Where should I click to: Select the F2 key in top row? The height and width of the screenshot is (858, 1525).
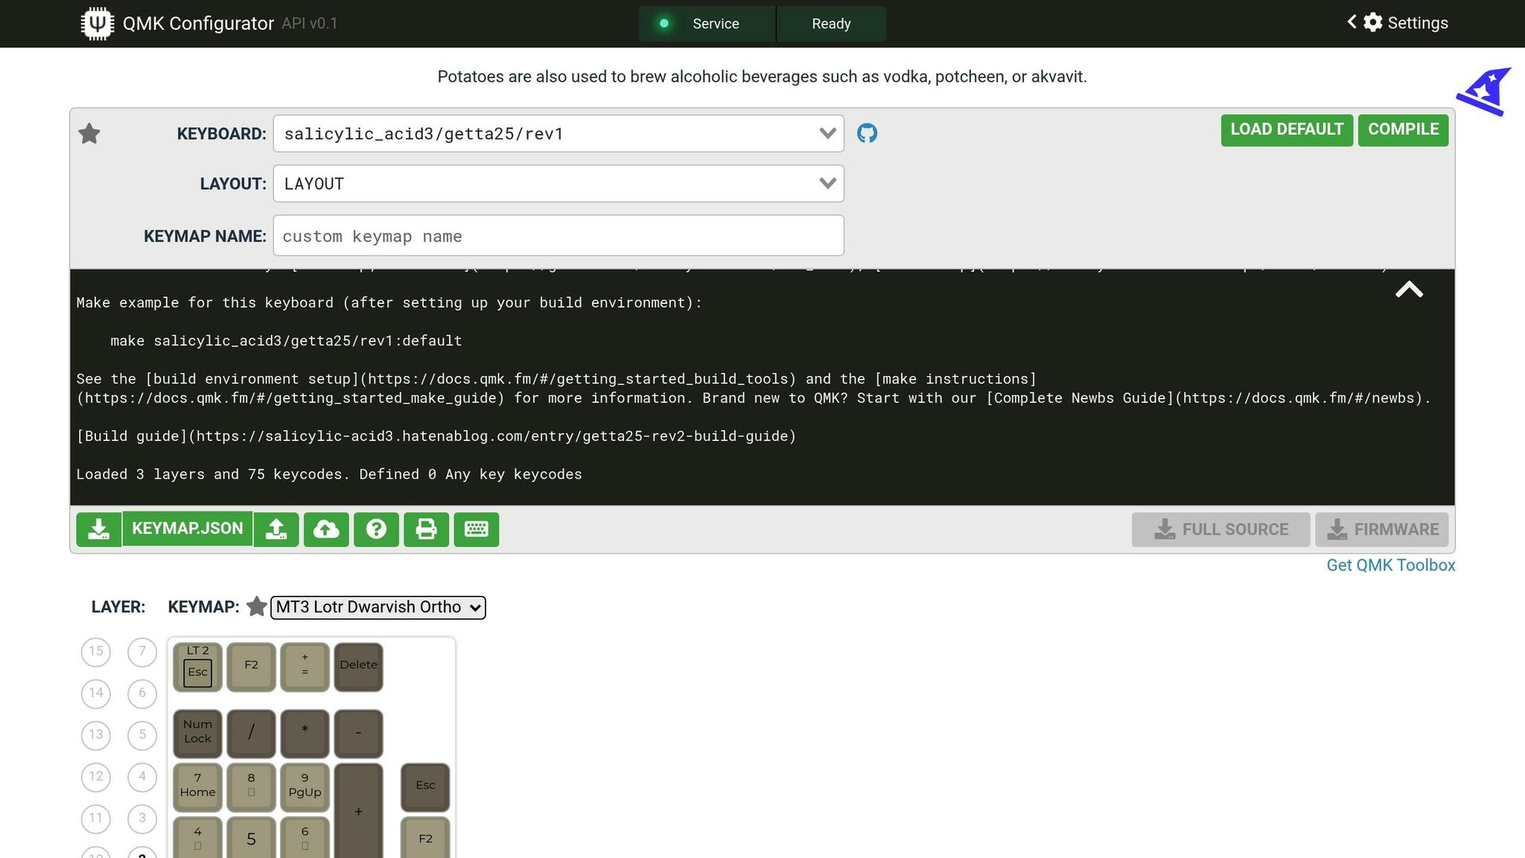[251, 667]
